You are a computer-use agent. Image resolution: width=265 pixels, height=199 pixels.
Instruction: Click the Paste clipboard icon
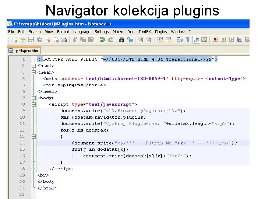(x=91, y=40)
